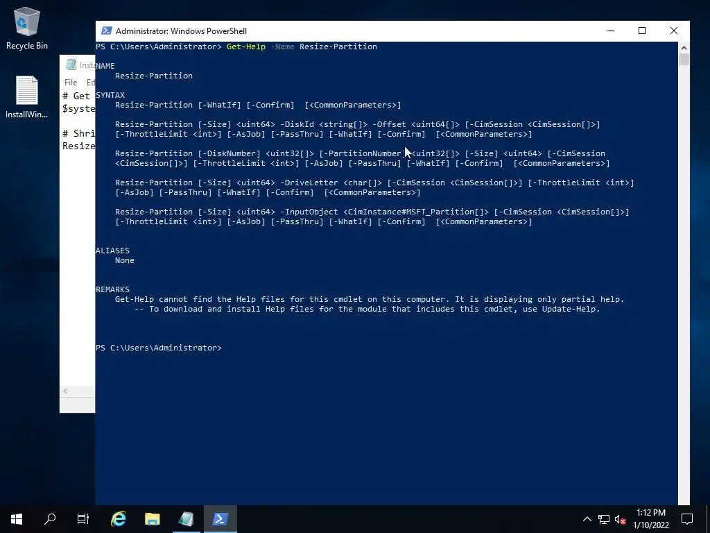Viewport: 710px width, 533px height.
Task: Open the Recycle Bin desktop icon
Action: [27, 28]
